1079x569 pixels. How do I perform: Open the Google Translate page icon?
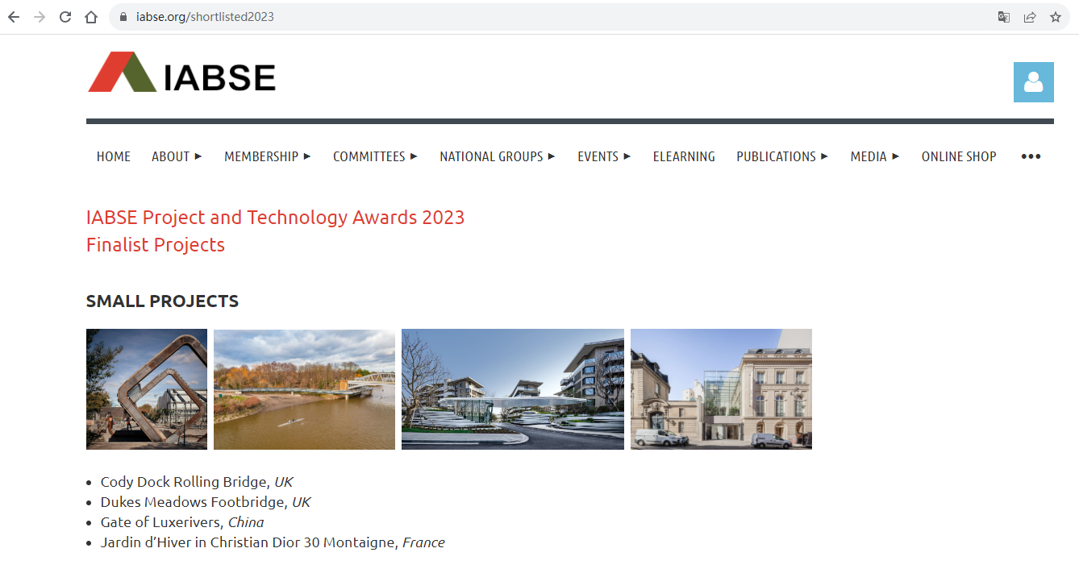pyautogui.click(x=1003, y=16)
